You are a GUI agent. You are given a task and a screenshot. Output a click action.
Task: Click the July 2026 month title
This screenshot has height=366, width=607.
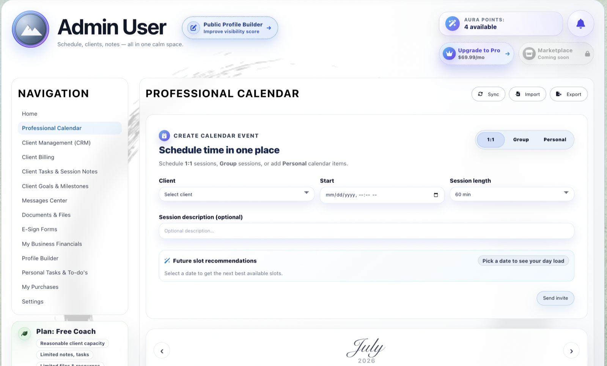(366, 351)
